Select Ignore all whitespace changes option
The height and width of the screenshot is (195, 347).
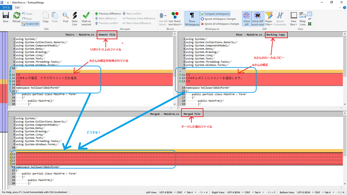[x=220, y=24]
